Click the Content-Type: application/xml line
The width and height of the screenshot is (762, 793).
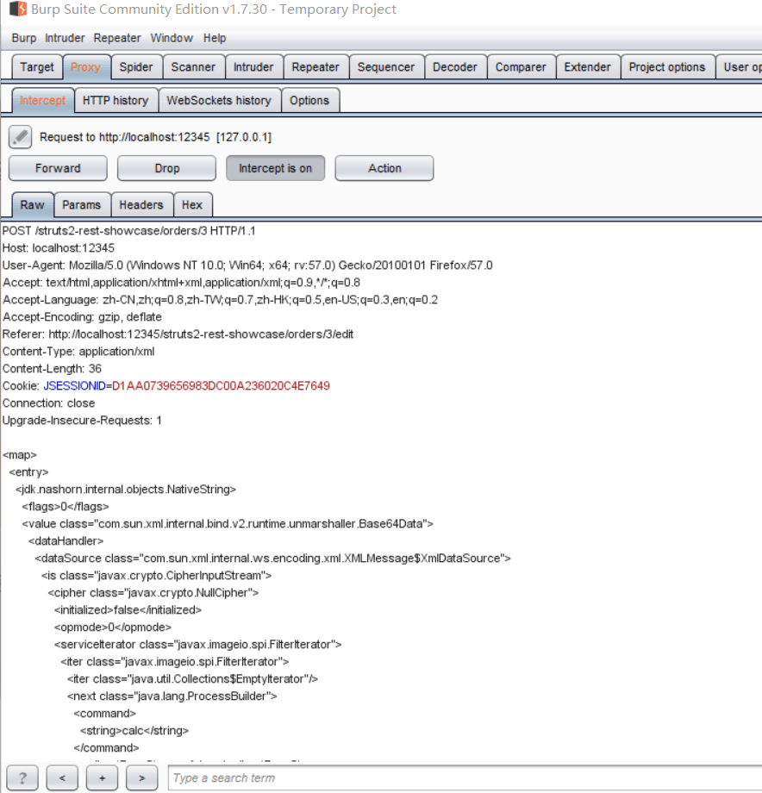(x=78, y=352)
